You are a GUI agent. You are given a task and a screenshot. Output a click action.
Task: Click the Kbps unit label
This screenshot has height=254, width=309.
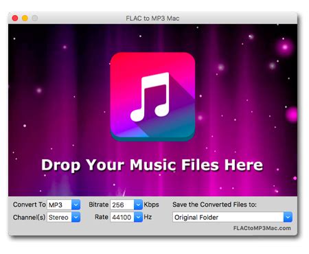coord(151,205)
